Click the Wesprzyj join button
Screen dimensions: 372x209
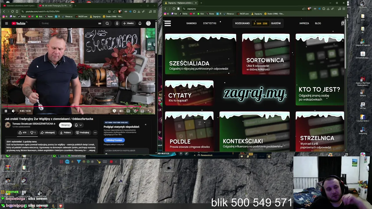pyautogui.click(x=65, y=125)
